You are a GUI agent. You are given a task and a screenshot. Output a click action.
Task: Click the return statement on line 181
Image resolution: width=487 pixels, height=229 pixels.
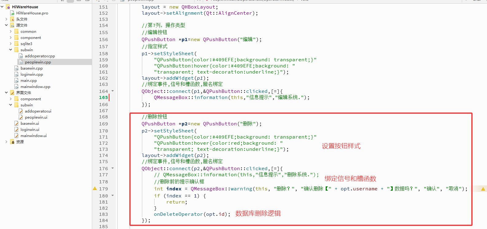click(177, 202)
